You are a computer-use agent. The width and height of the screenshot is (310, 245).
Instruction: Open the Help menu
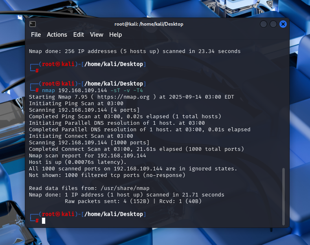[116, 35]
